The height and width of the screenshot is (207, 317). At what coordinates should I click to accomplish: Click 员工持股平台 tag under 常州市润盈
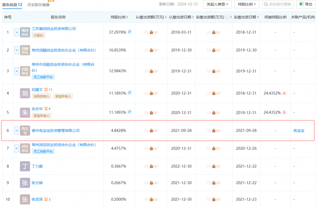click(43, 77)
